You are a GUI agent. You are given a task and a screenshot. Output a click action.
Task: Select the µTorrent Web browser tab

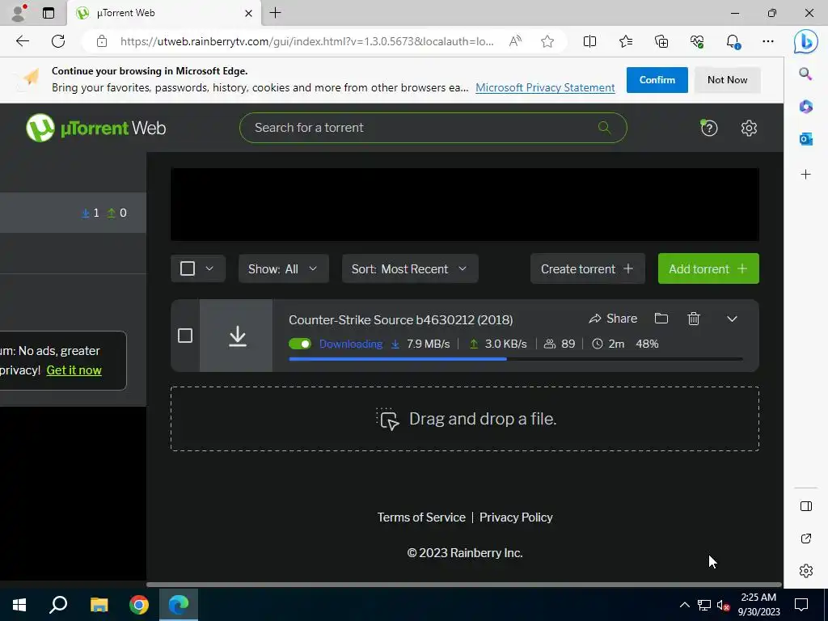(163, 13)
